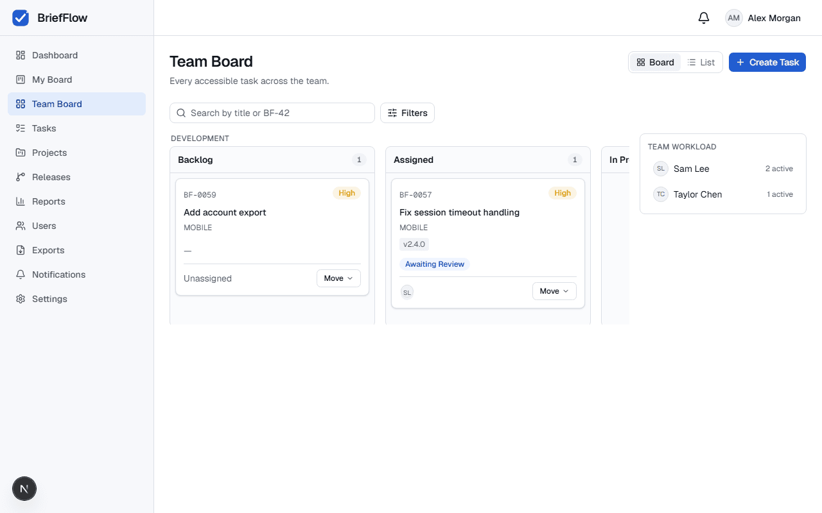
Task: Click Taylor Chen workload row
Action: (x=723, y=194)
